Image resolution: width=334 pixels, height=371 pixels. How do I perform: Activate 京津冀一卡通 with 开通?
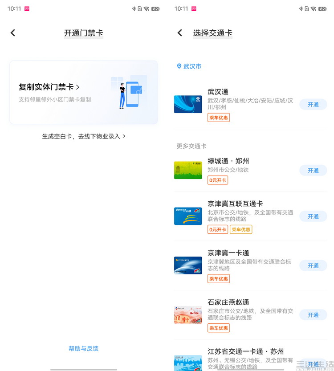click(x=313, y=265)
